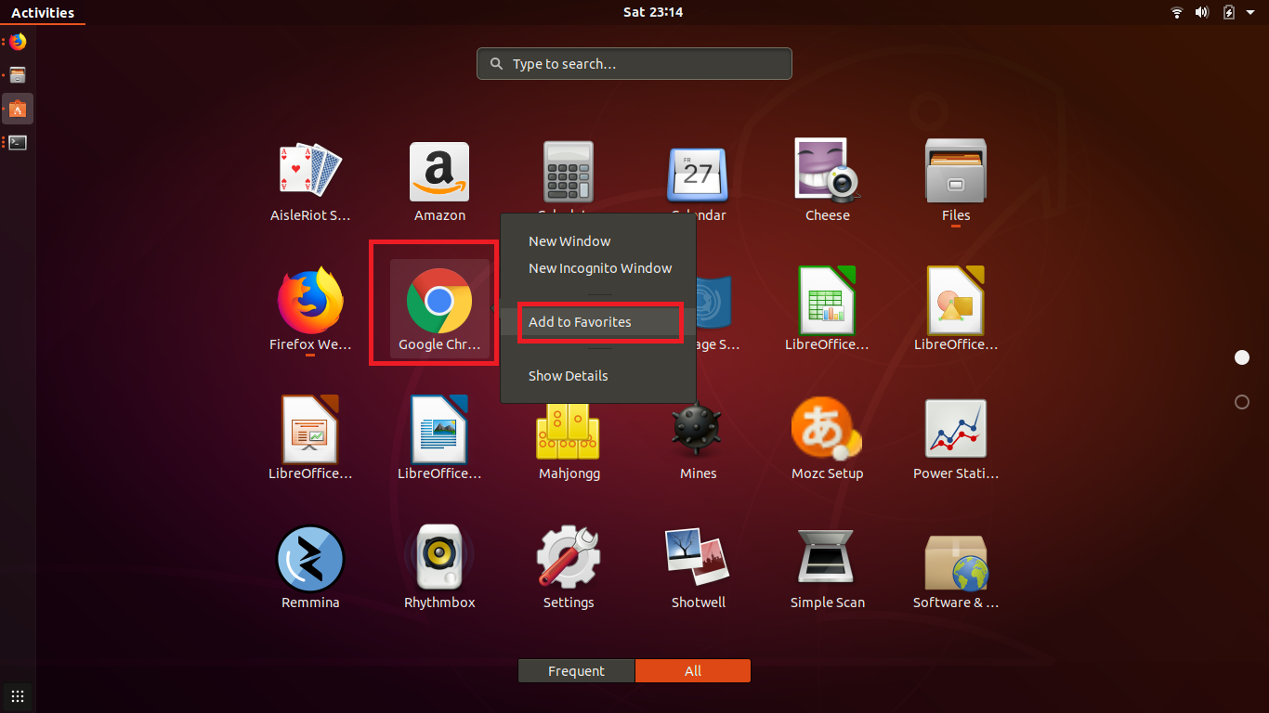This screenshot has height=713, width=1269.
Task: Switch to the All apps tab
Action: tap(693, 671)
